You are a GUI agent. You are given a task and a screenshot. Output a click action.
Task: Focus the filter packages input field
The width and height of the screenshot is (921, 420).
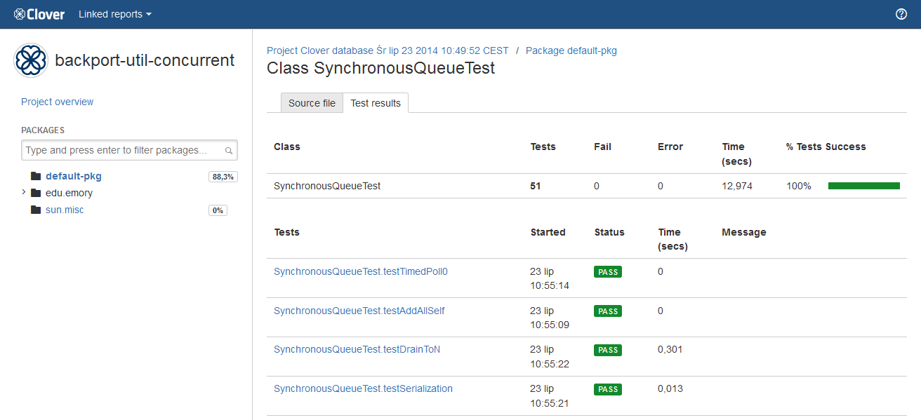123,150
